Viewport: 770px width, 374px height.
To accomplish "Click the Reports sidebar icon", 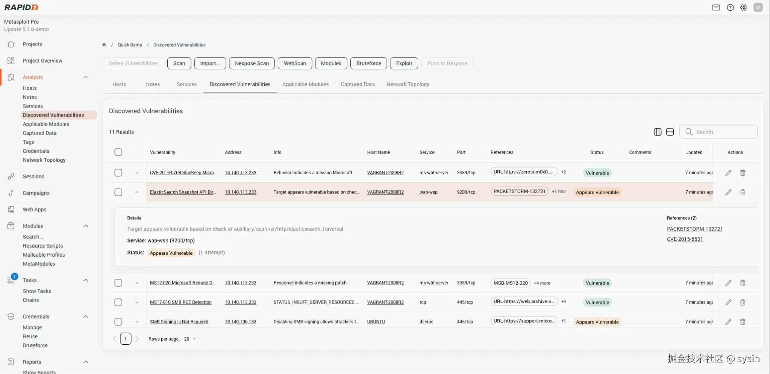I will point(11,362).
